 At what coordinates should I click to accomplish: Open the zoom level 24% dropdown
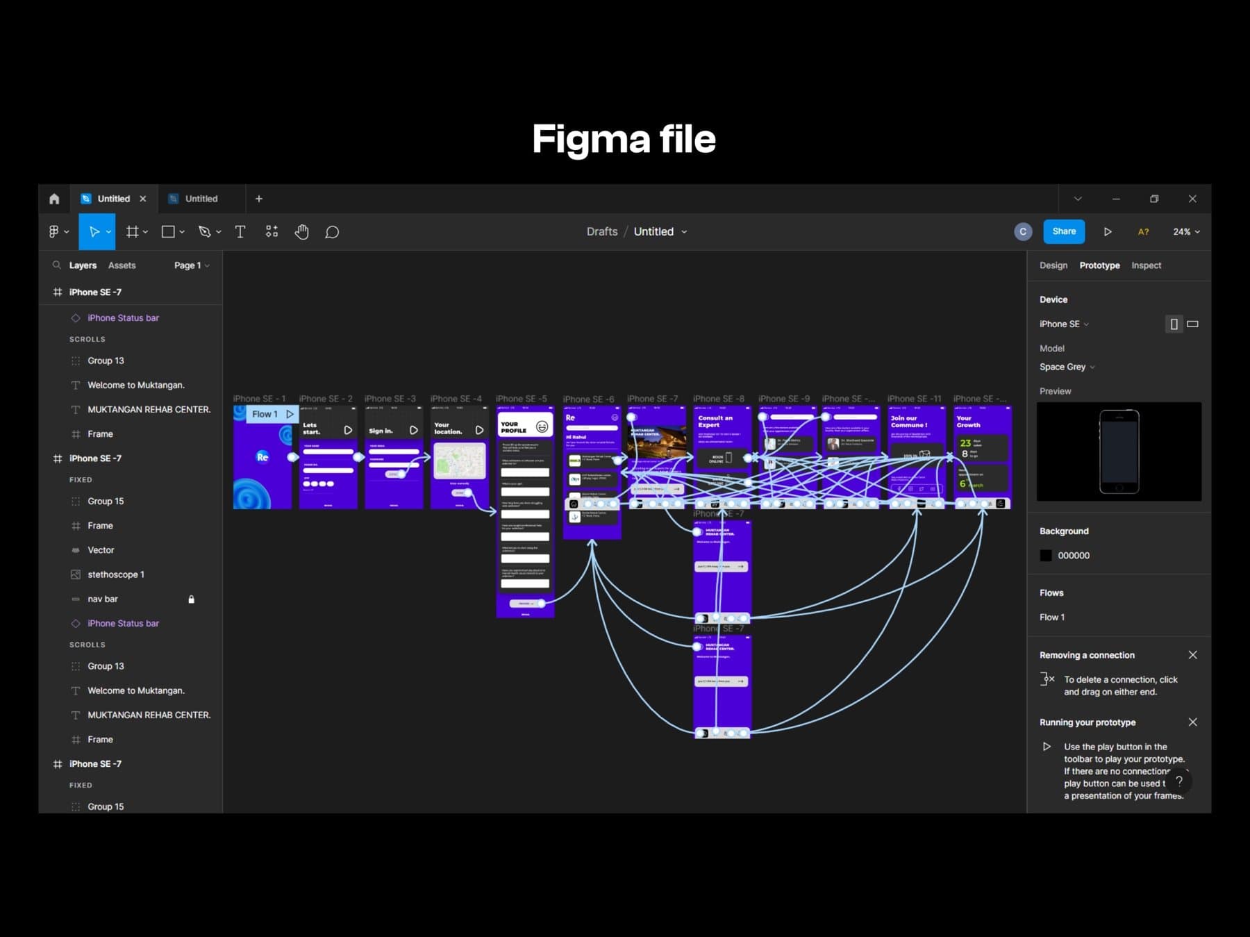tap(1186, 232)
